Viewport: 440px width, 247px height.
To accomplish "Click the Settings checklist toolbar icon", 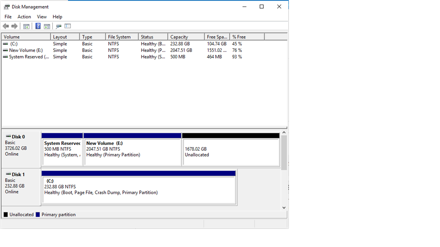I will [x=67, y=26].
